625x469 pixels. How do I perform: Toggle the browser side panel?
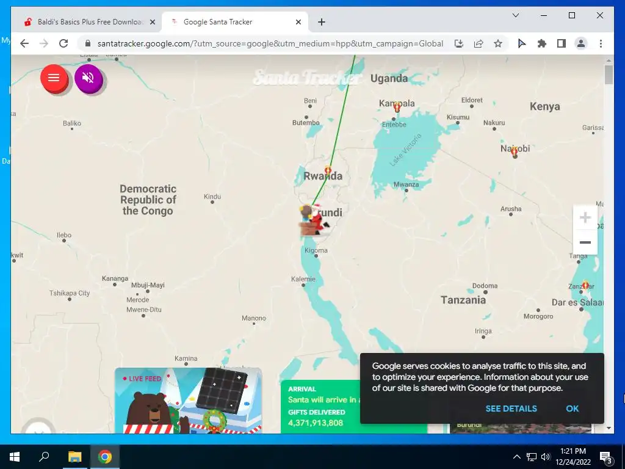pos(562,43)
